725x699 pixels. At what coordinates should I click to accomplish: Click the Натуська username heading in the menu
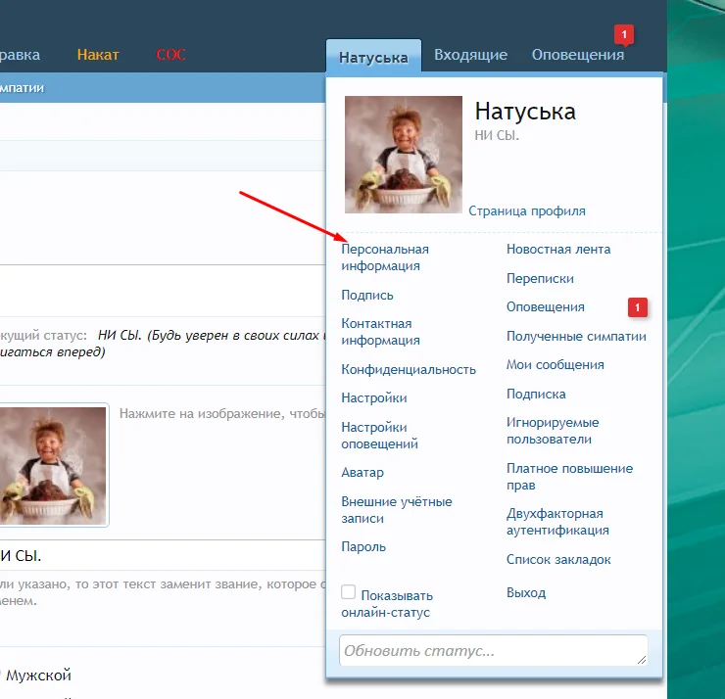(525, 112)
